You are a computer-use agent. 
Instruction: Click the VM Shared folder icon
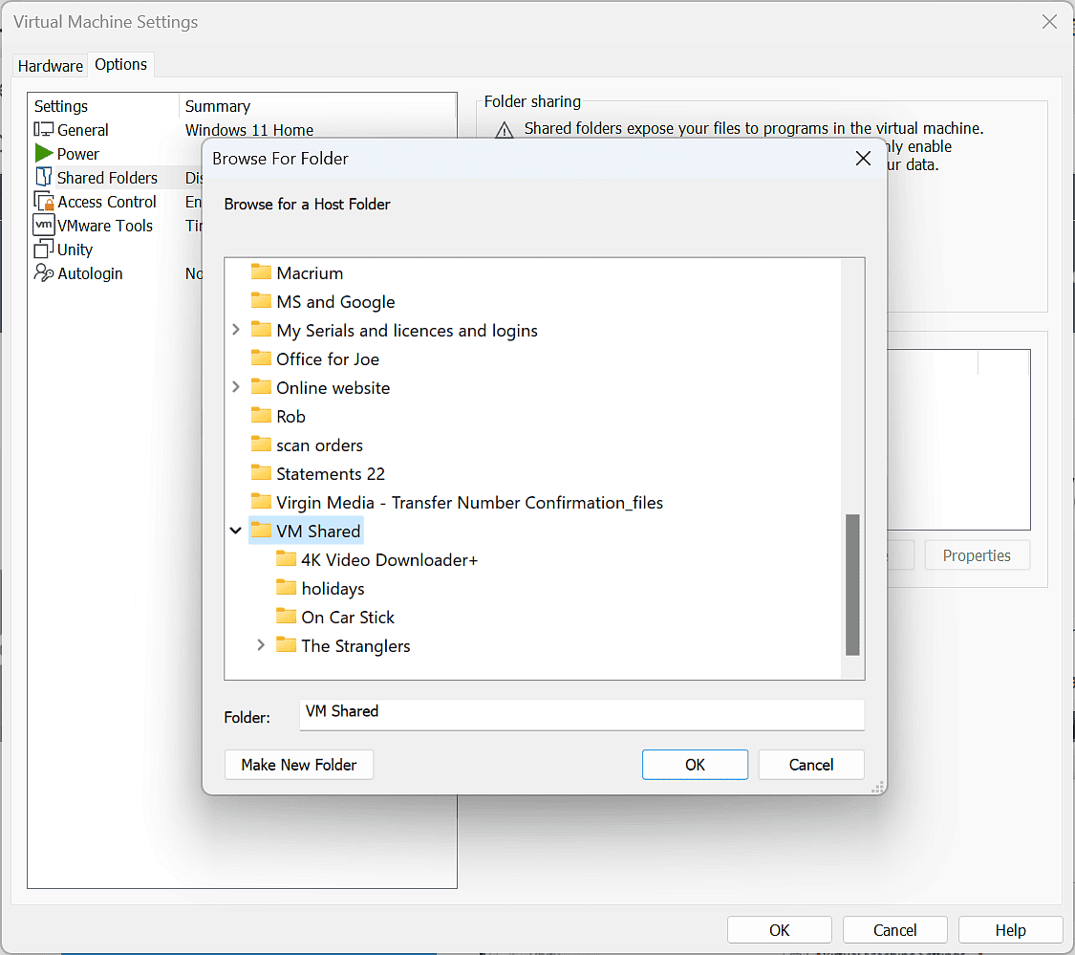coord(262,531)
